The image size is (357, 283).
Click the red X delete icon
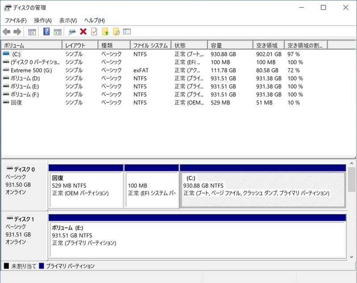[83, 32]
